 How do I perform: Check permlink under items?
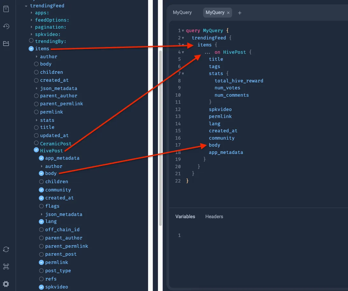tap(36, 112)
